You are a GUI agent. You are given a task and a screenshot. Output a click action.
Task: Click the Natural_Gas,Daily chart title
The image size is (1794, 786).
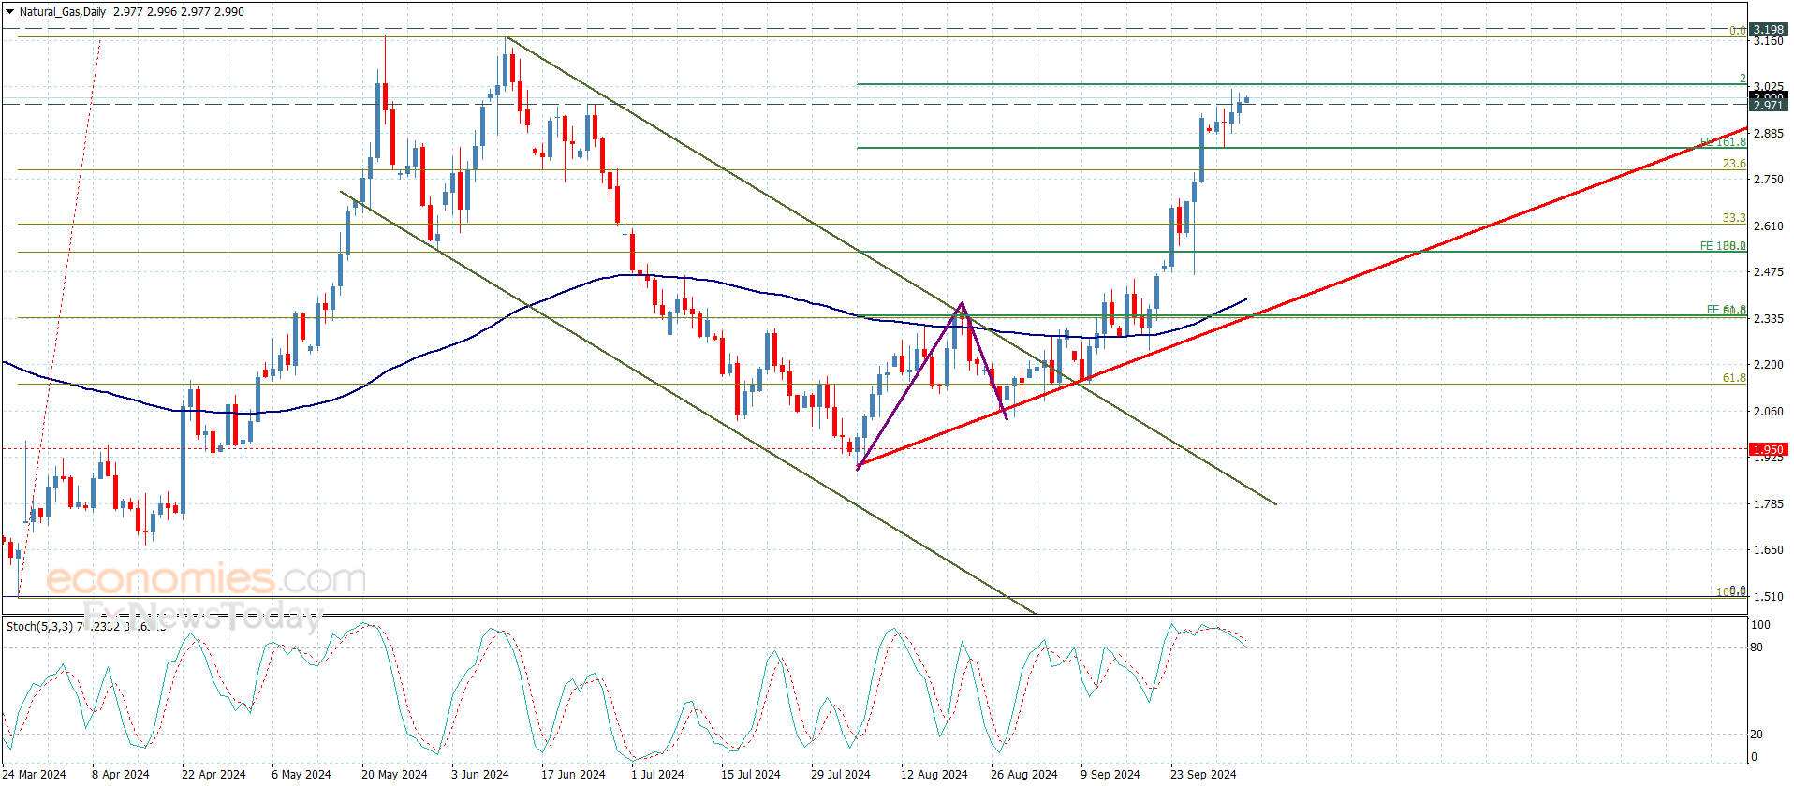(63, 12)
